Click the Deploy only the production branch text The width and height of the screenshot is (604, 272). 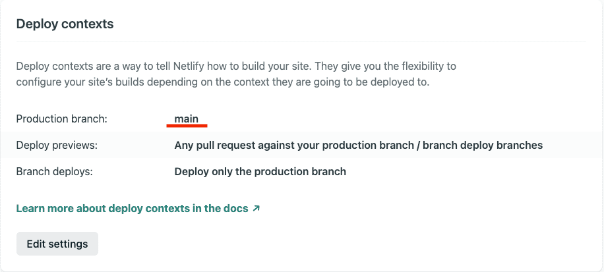tap(260, 171)
